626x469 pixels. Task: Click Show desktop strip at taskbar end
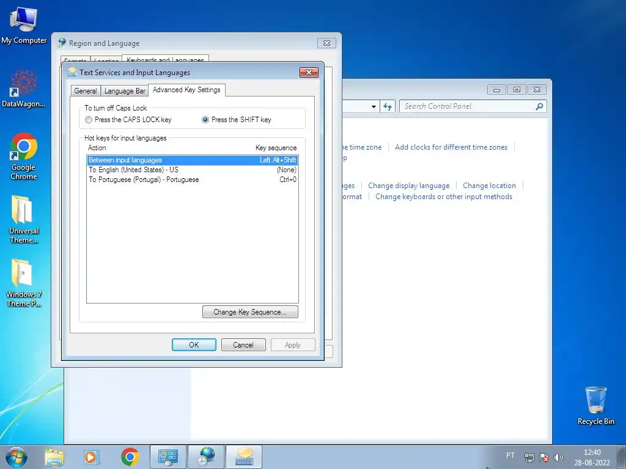coord(621,457)
